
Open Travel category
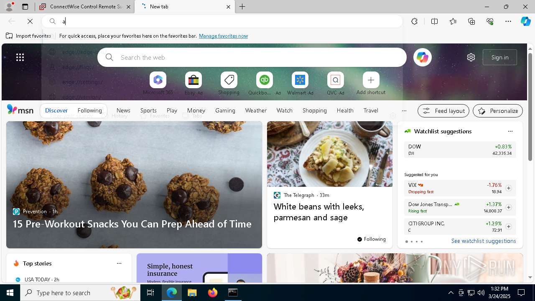click(371, 110)
